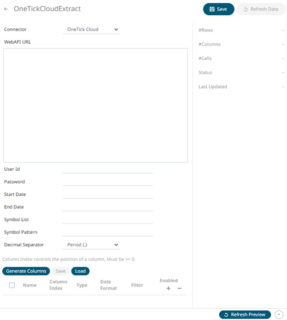Go back using the left arrow icon
The image size is (287, 320).
coord(6,9)
